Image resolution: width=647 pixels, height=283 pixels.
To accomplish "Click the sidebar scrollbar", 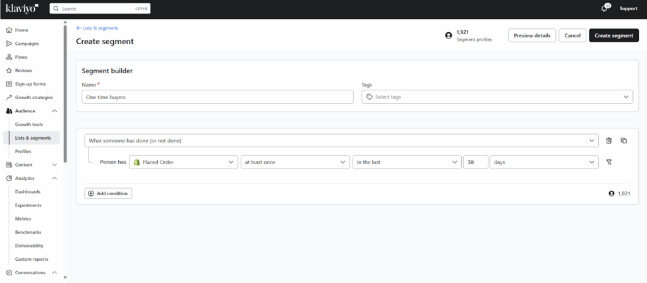I will pos(65,94).
